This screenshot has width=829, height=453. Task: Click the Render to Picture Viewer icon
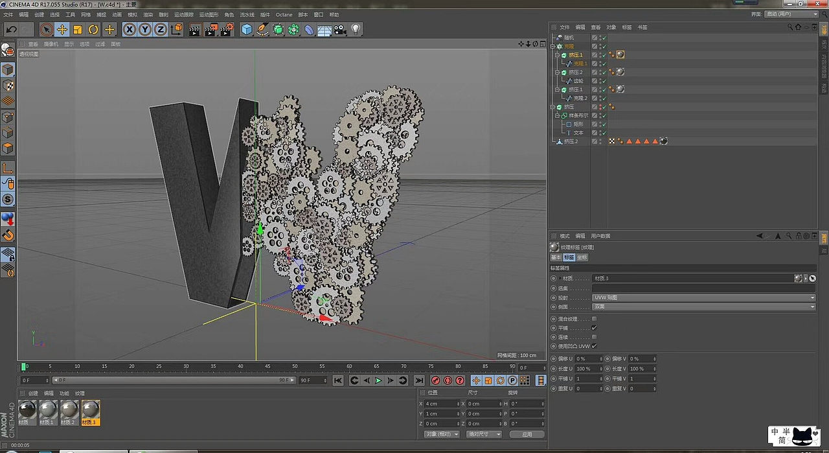[211, 29]
